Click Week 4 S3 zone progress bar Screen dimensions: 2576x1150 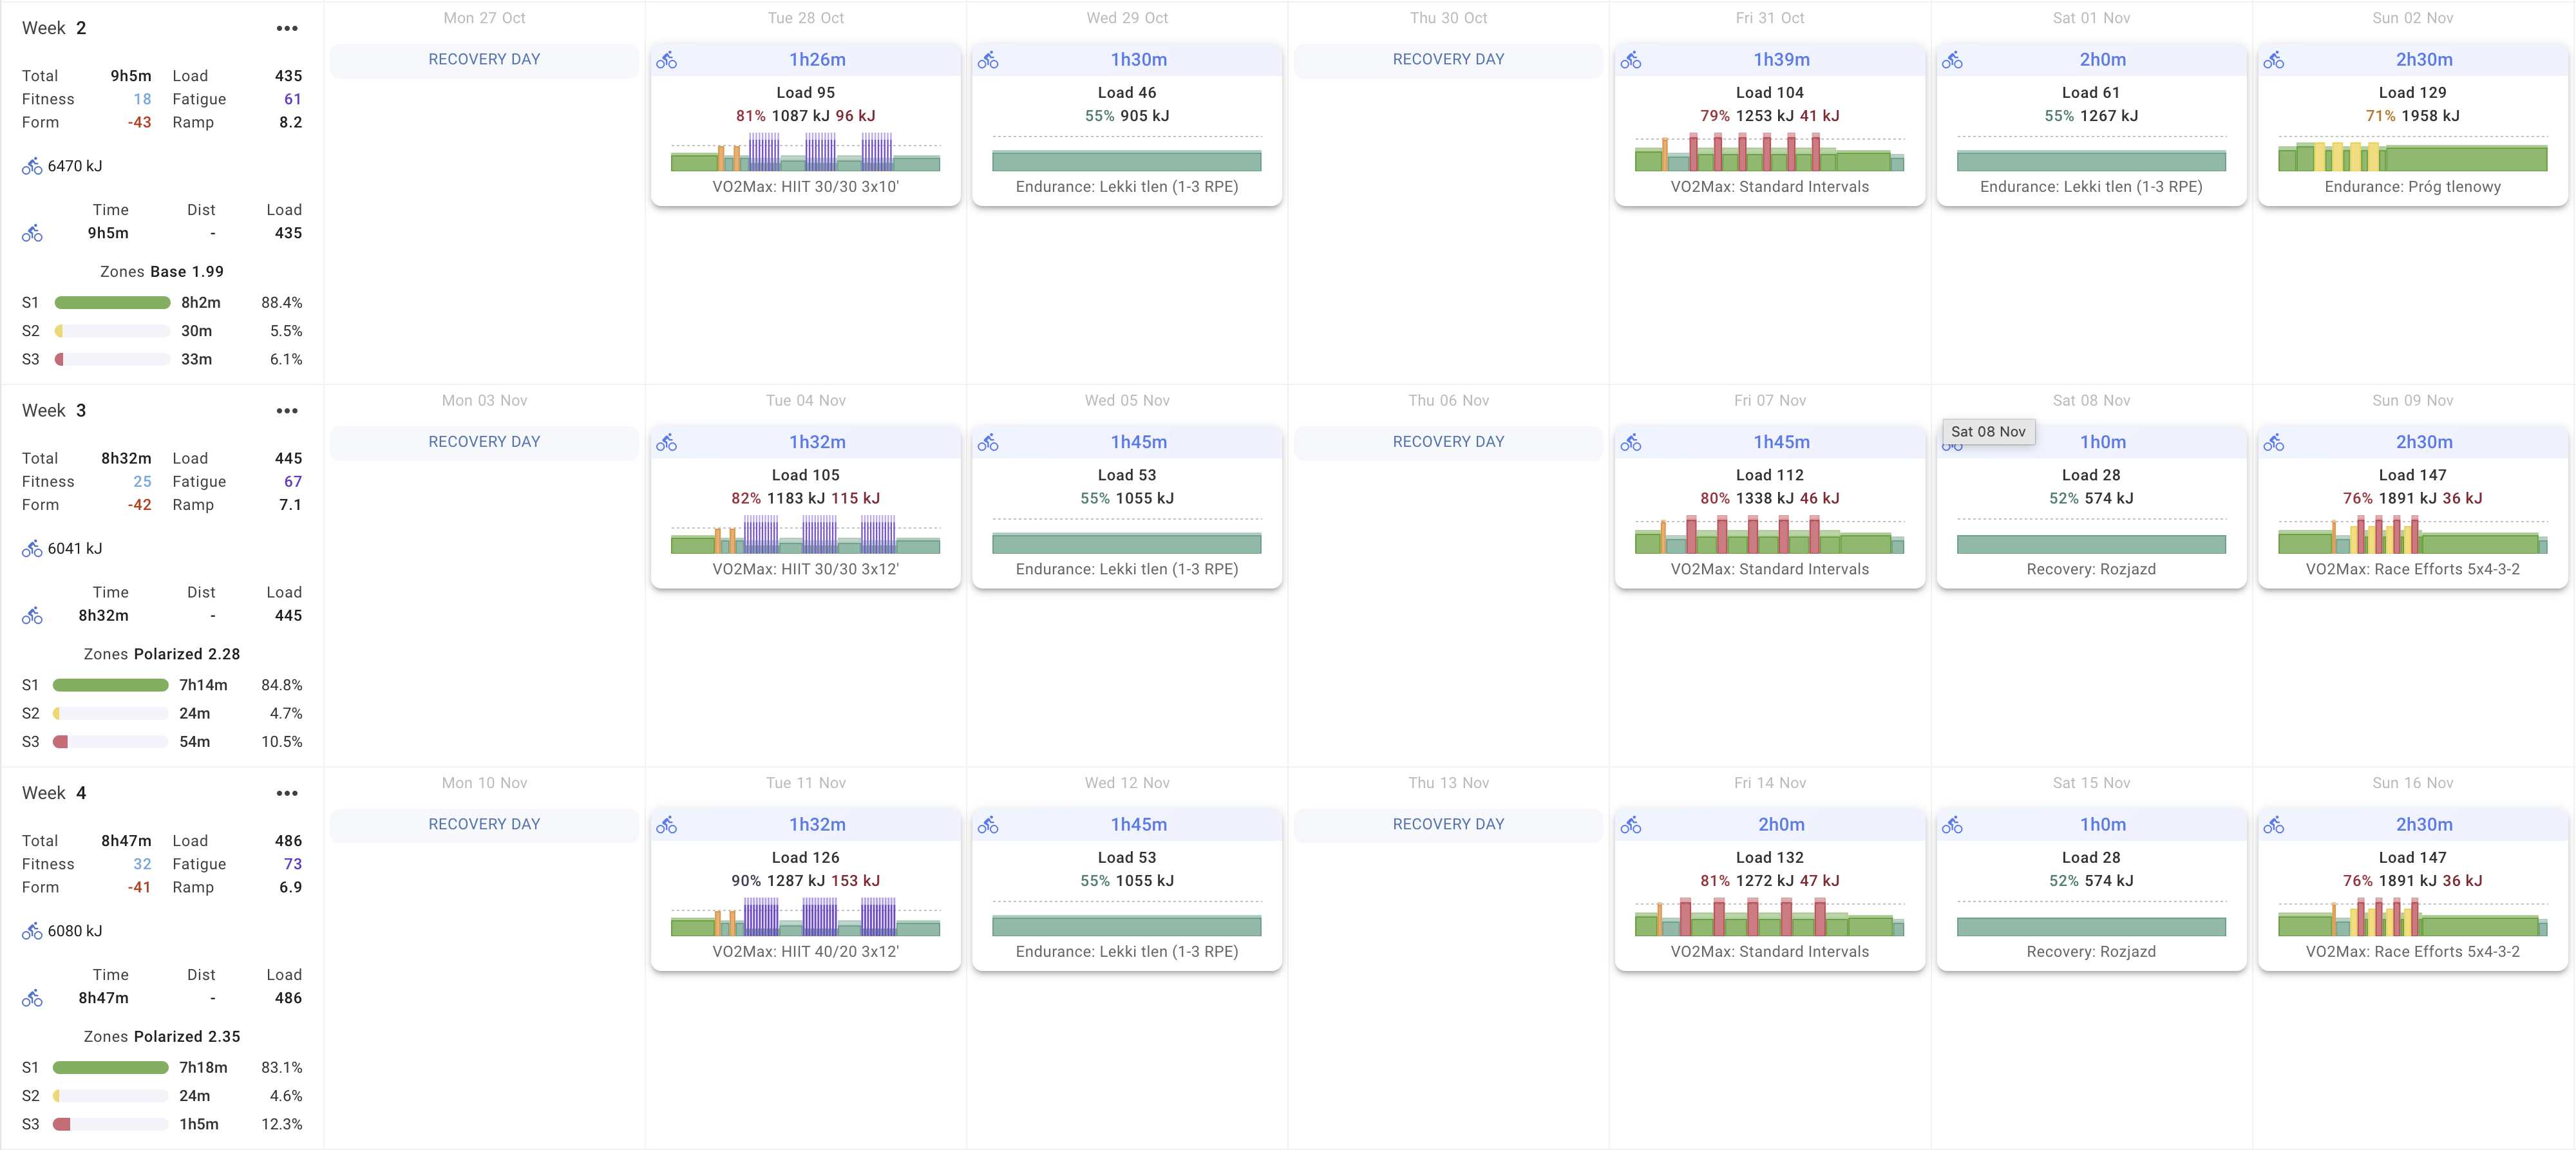pos(110,1124)
